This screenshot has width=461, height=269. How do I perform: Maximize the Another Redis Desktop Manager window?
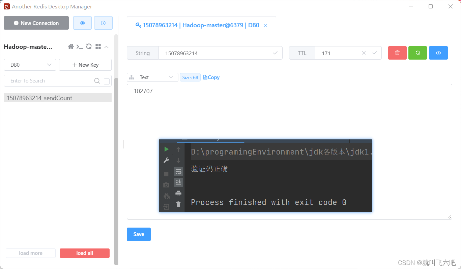431,6
